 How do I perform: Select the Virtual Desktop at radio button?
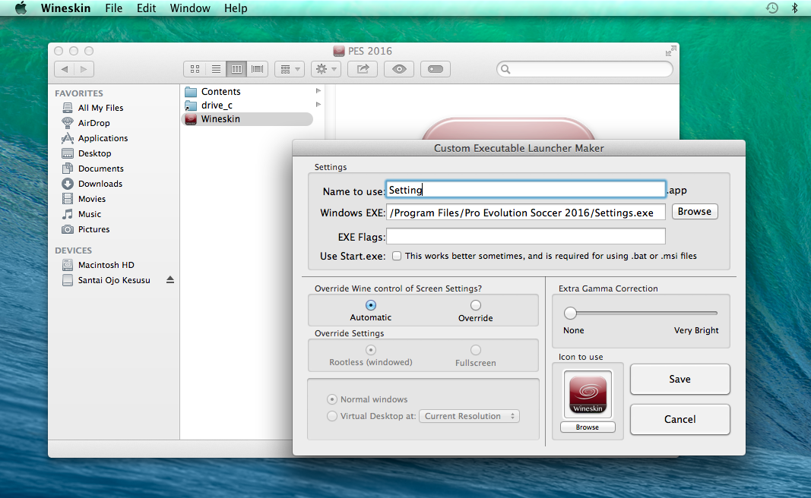[x=332, y=416]
